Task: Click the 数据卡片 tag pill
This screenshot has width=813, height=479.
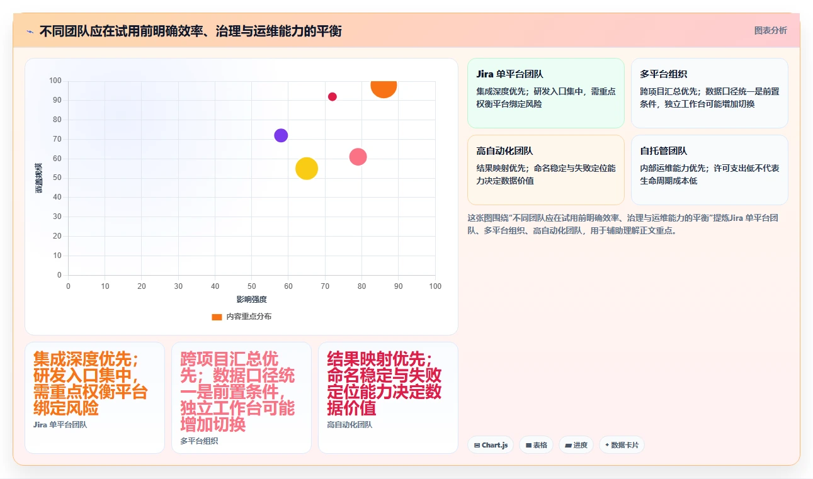Action: [x=622, y=445]
